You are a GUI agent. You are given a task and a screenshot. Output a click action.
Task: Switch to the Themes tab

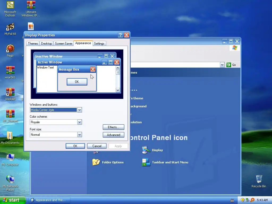(x=33, y=43)
